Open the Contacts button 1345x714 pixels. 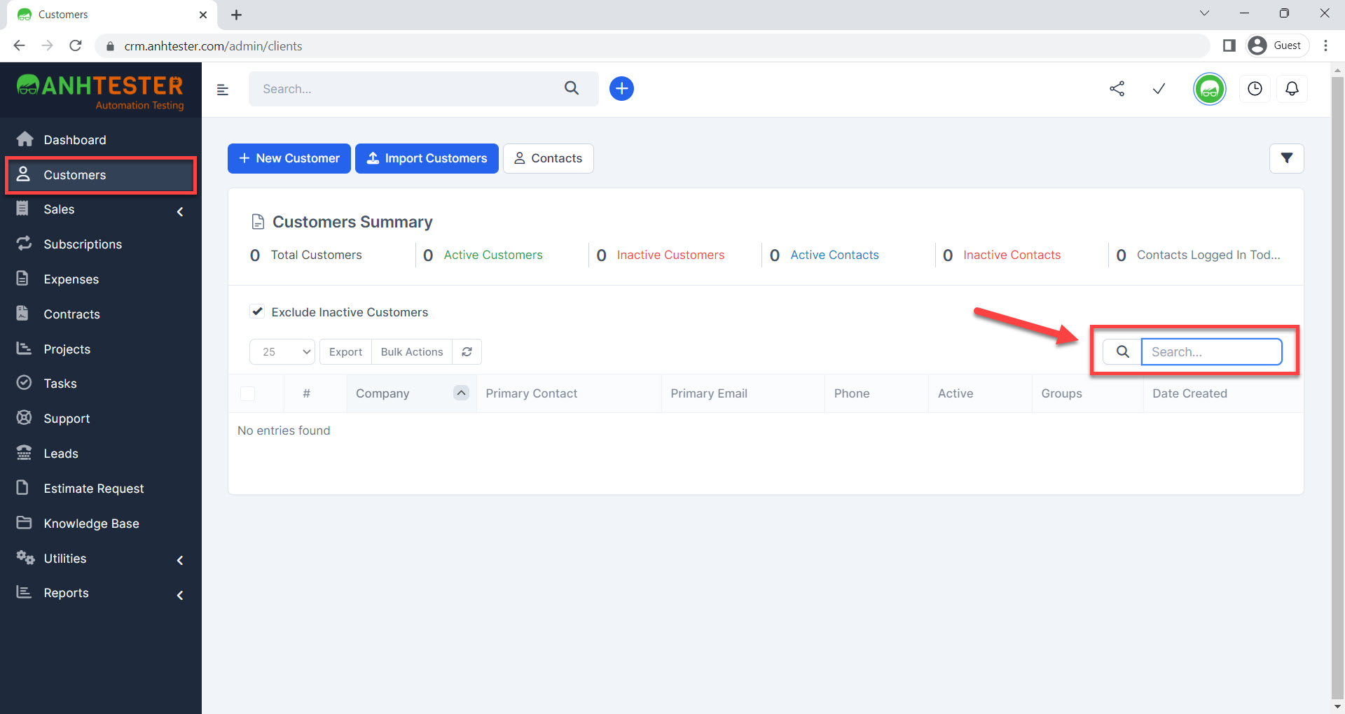pyautogui.click(x=548, y=158)
